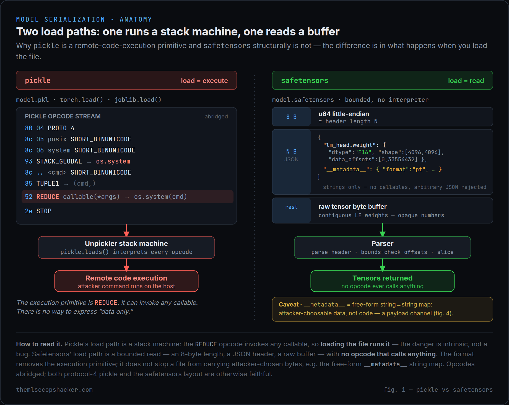Click the red arrow below opcode stream
The image size is (509, 405).
click(126, 230)
